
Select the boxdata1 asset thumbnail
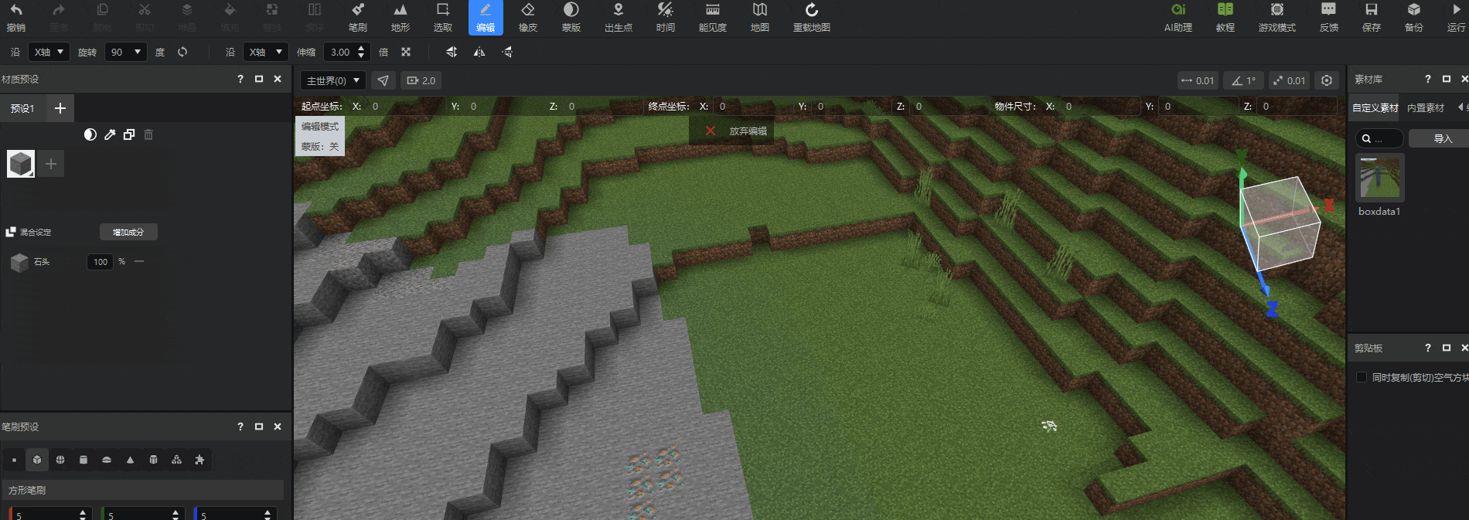1380,177
